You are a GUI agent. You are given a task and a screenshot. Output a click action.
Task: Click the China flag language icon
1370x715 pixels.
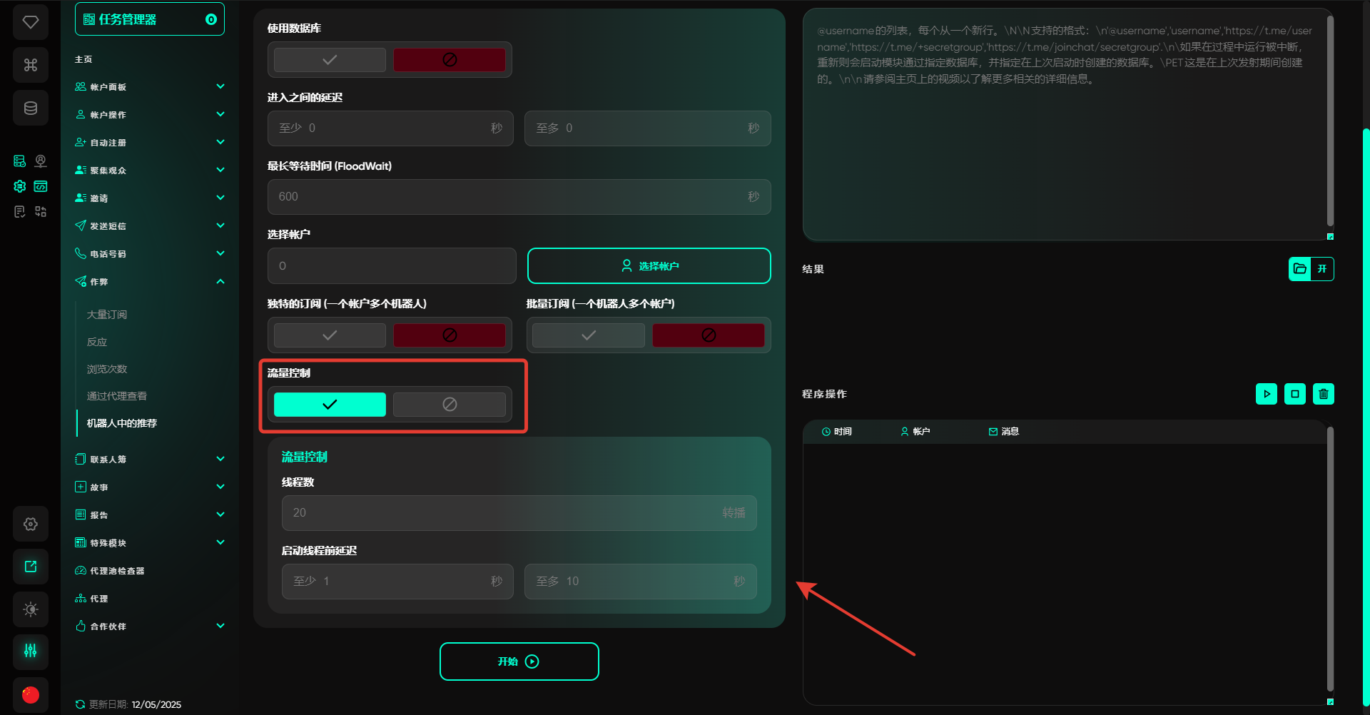pos(31,694)
